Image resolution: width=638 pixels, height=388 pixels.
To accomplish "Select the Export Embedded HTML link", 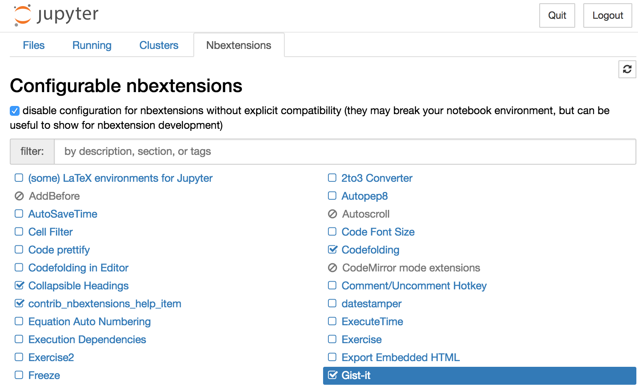I will click(400, 357).
